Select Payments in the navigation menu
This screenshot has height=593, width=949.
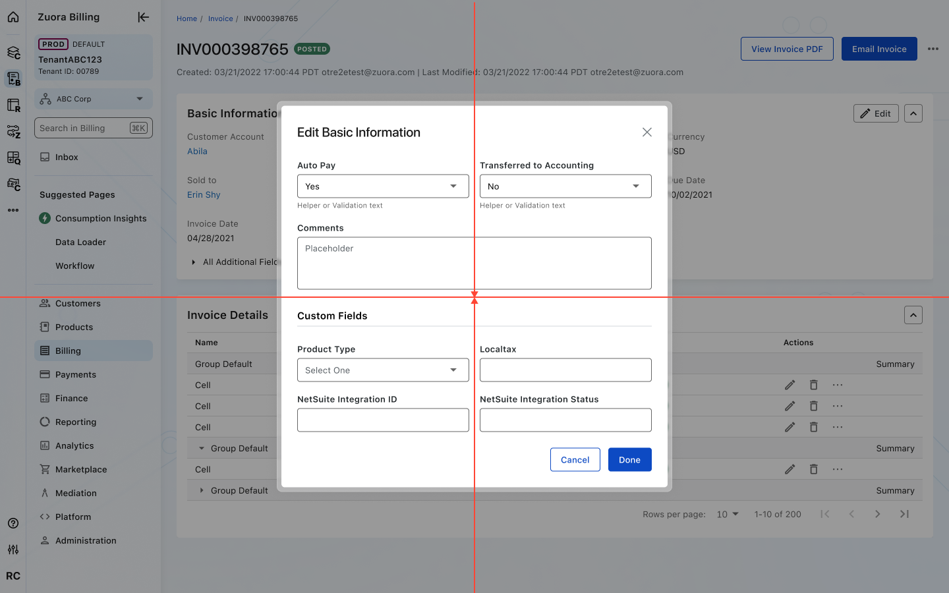click(x=75, y=374)
